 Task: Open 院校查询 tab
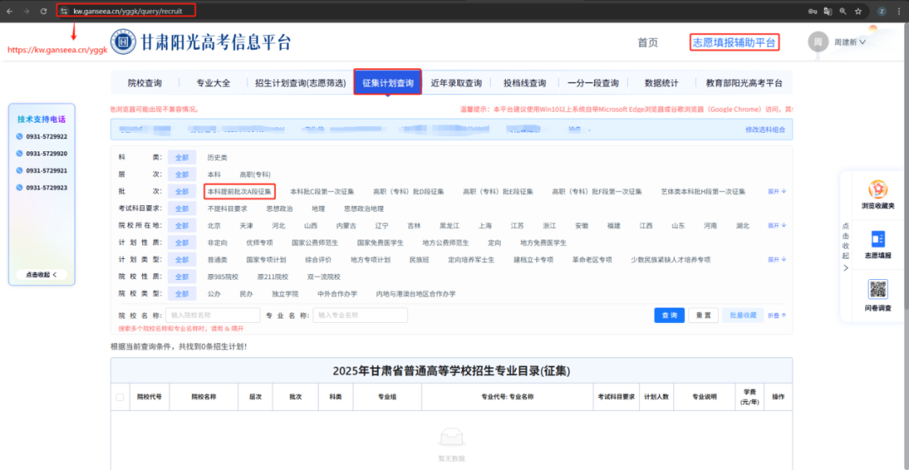click(145, 83)
